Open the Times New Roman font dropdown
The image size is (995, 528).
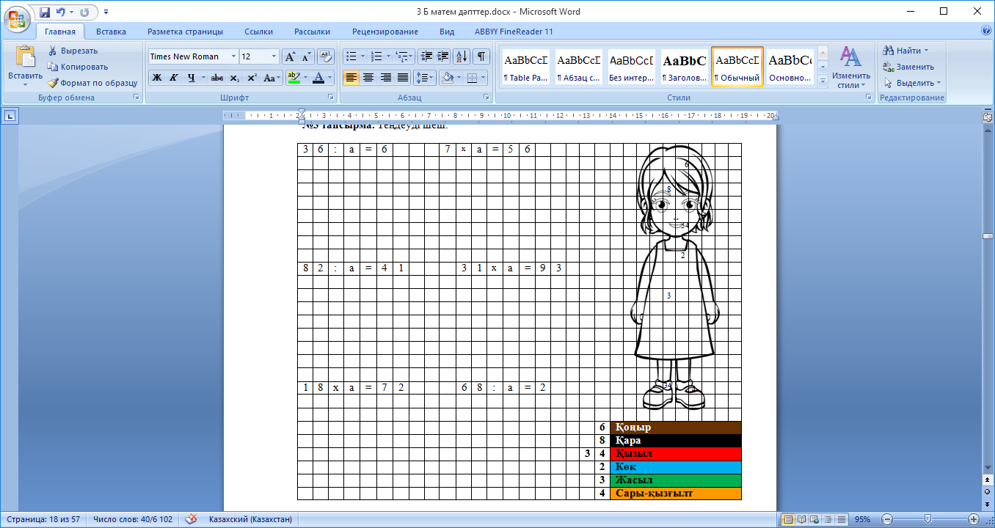coord(233,56)
